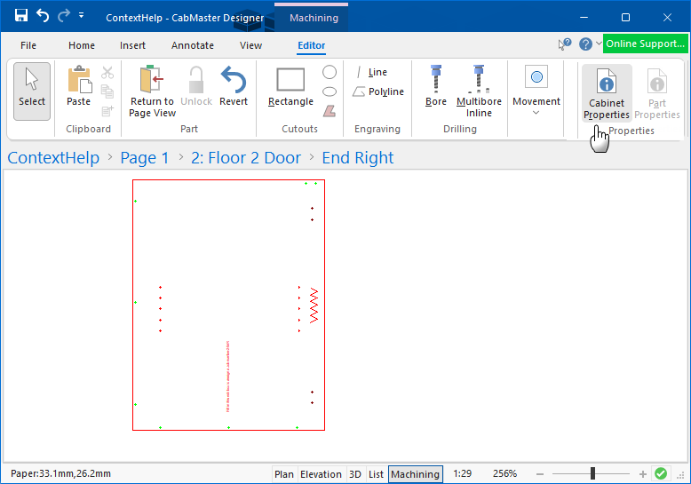The width and height of the screenshot is (691, 484).
Task: Expand the help icon dropdown arrow
Action: (599, 44)
